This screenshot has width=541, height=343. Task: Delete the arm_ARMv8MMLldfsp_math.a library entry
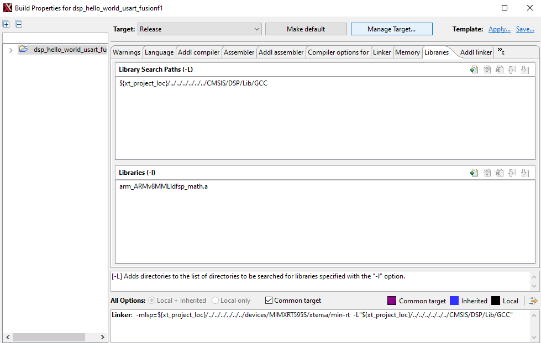[x=500, y=172]
